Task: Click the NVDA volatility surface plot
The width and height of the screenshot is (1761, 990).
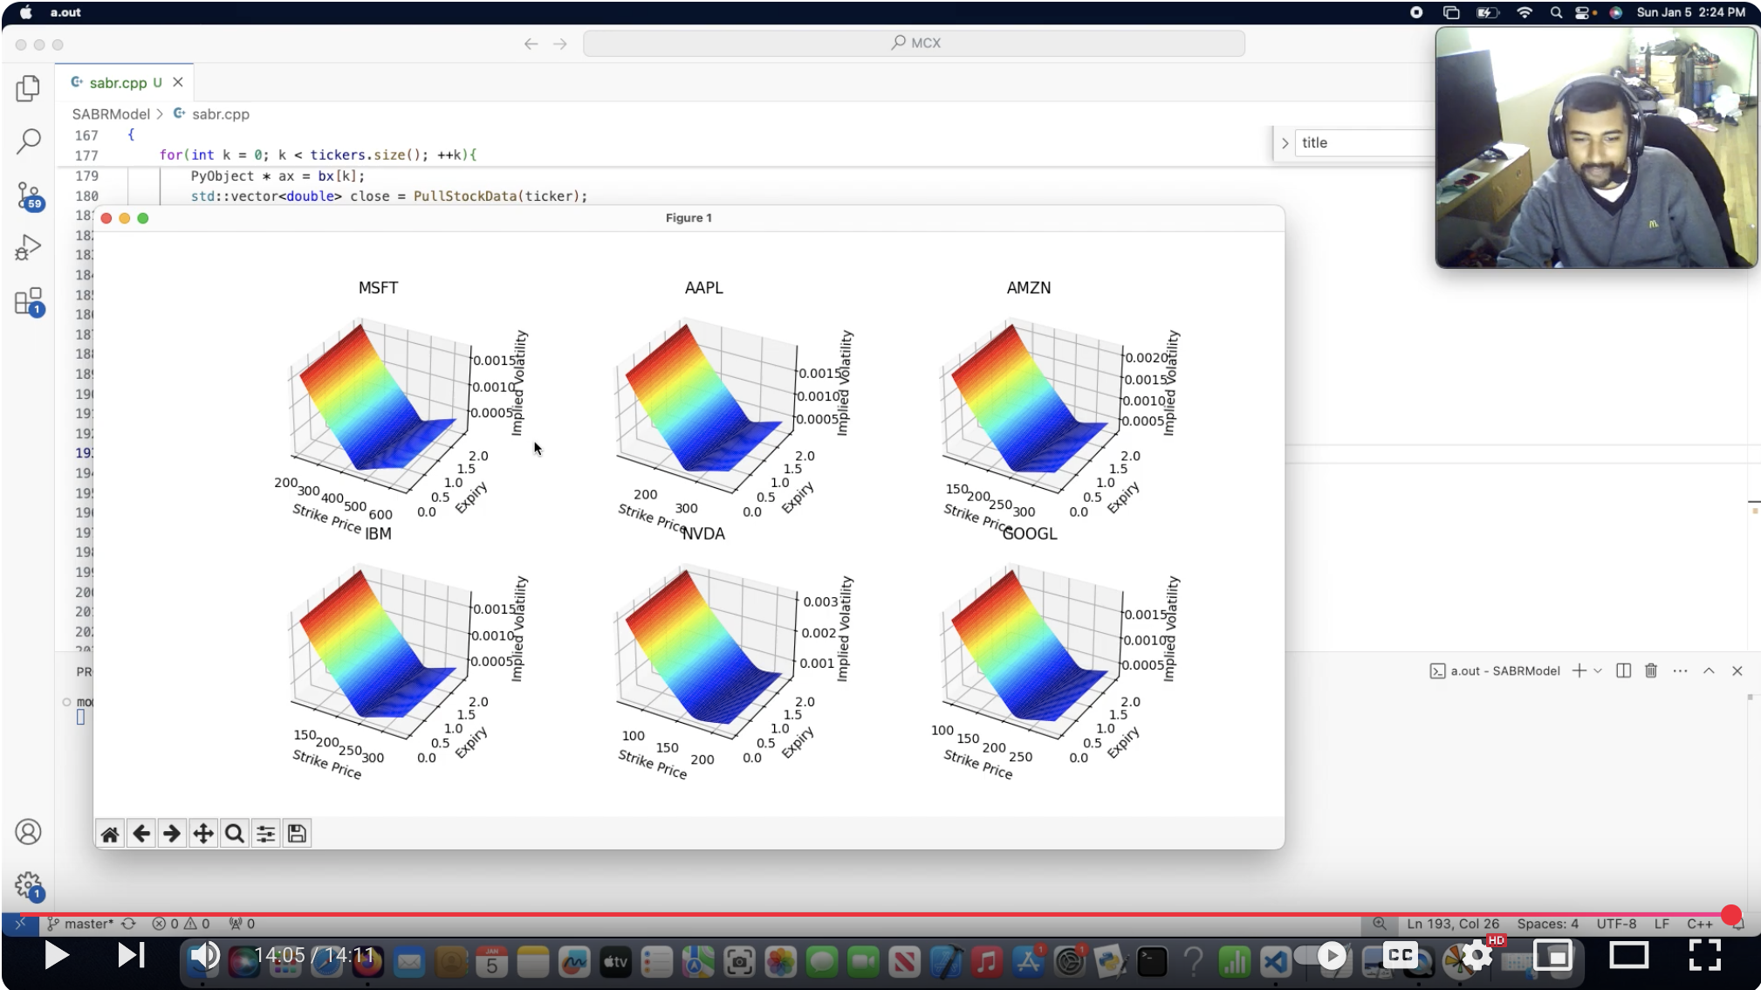Action: tap(703, 653)
